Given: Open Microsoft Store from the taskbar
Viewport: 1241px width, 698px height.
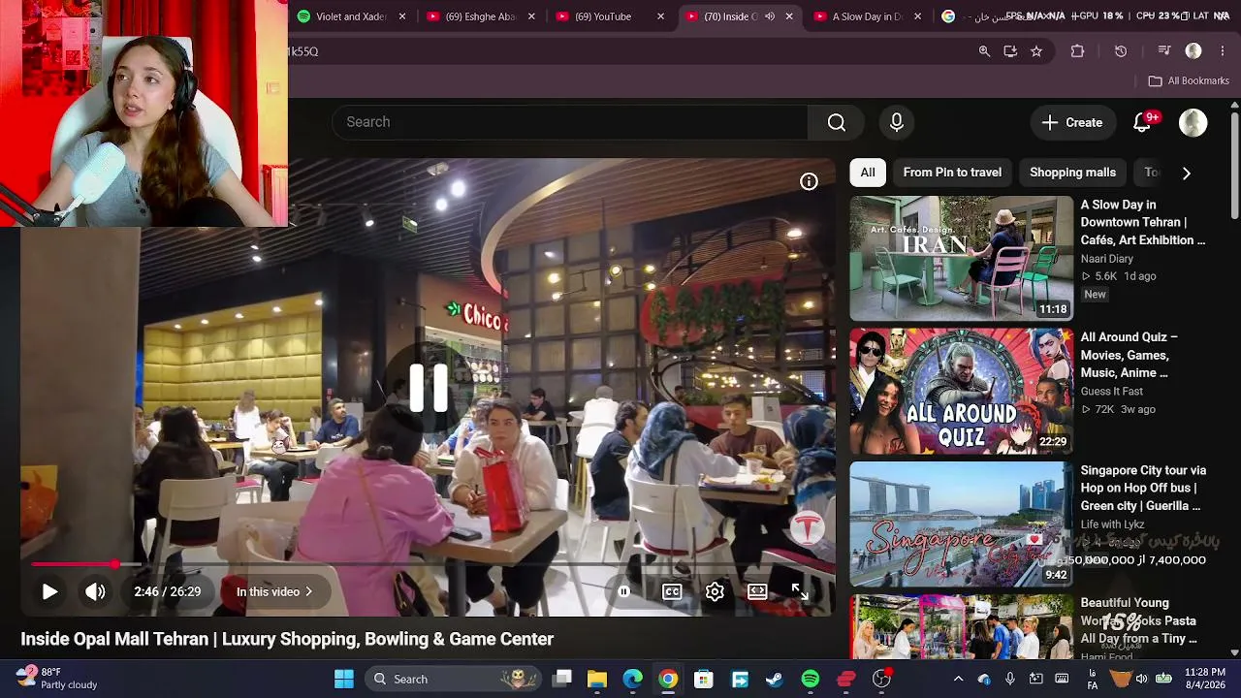Looking at the screenshot, I should click(x=704, y=679).
